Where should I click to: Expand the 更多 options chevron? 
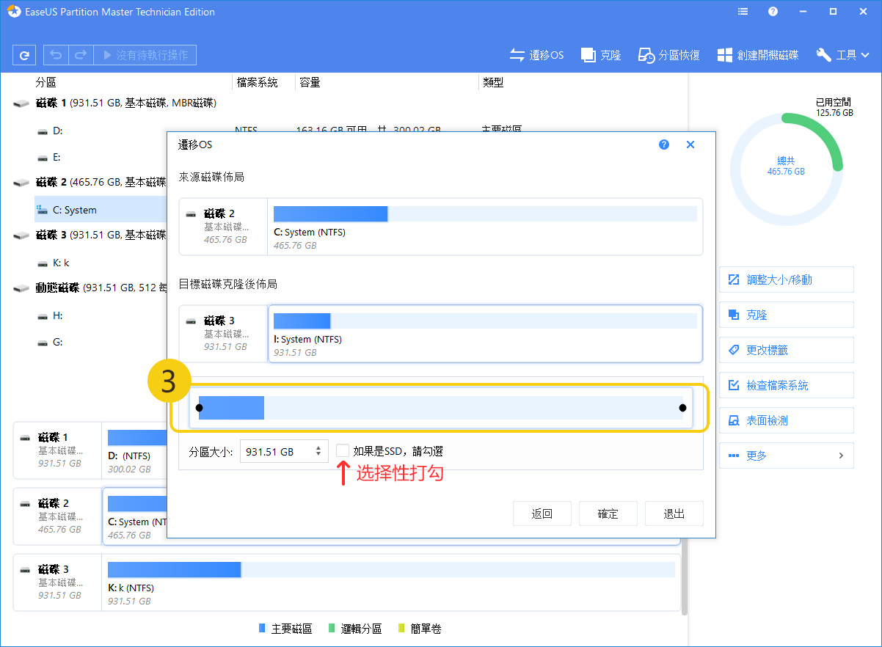pos(841,456)
